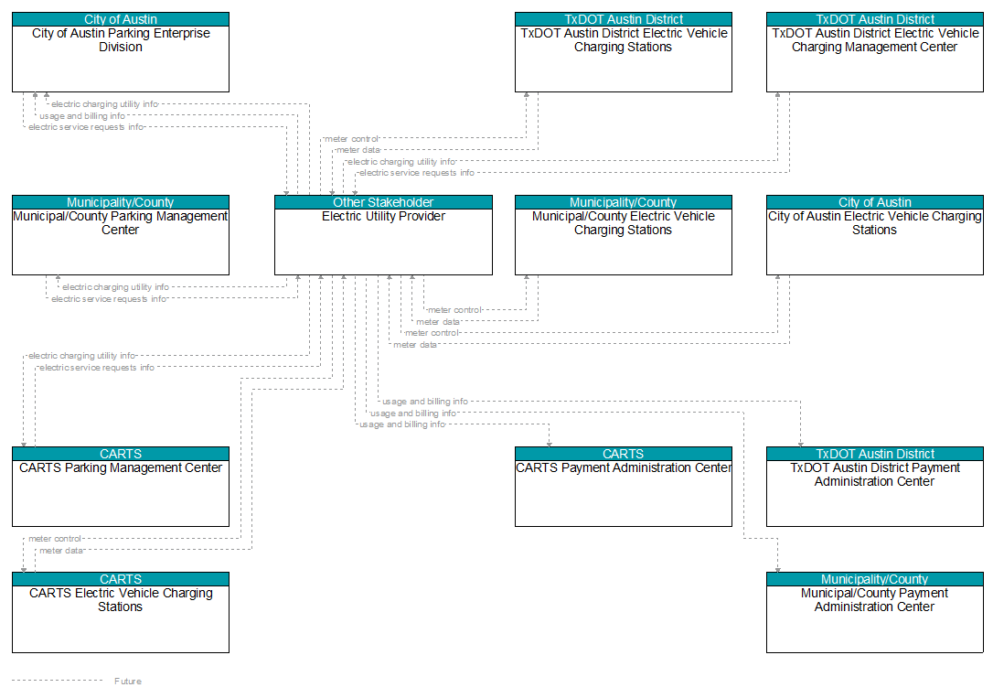Click 'electric service requests info' under City of Austin Parking Enterprise
Screen dimensions: 993x698
click(x=86, y=126)
